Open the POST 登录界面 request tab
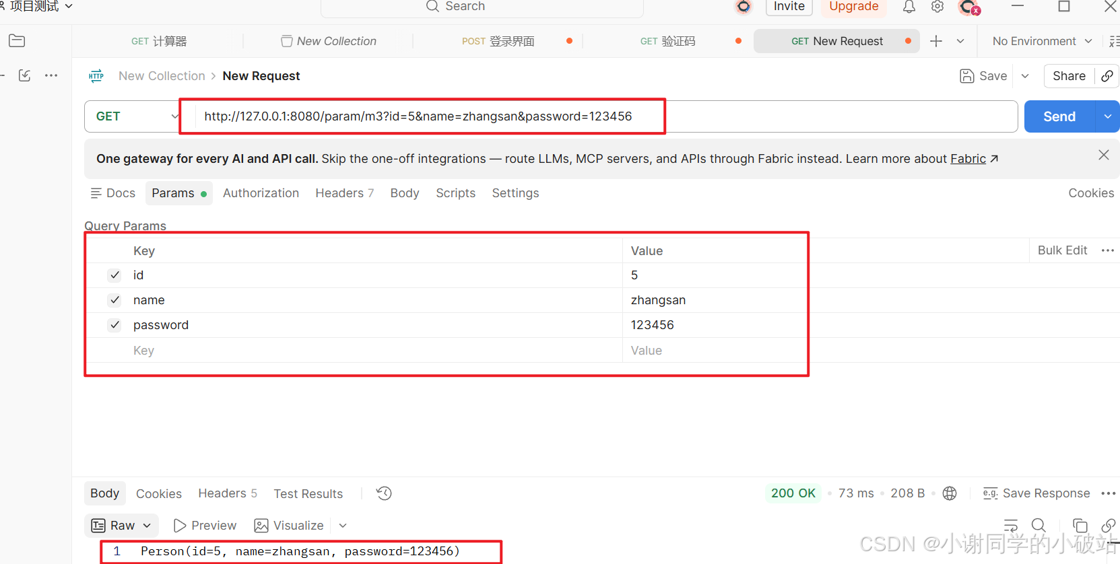 498,41
